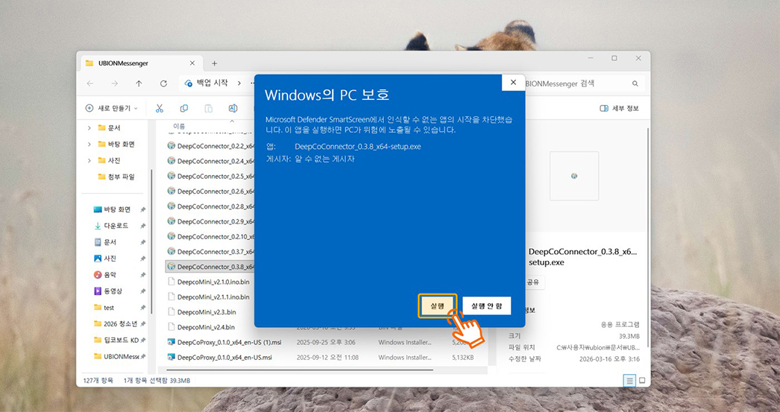Switch to details list view icon
780x412 pixels.
pyautogui.click(x=630, y=381)
